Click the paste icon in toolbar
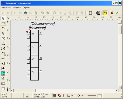123x99 pixels. 25,13
